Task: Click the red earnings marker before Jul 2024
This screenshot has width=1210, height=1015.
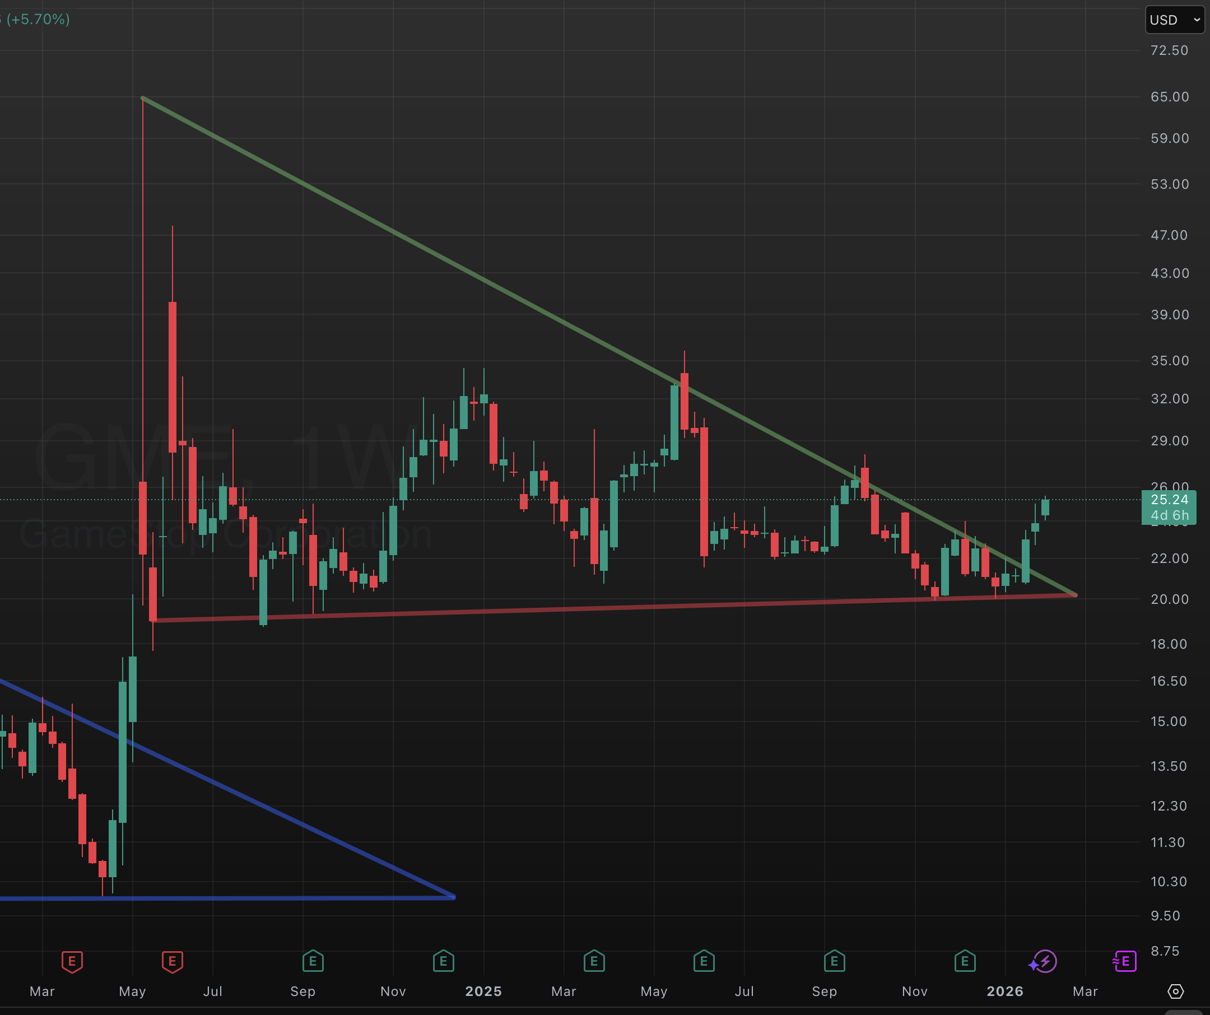Action: [x=173, y=961]
